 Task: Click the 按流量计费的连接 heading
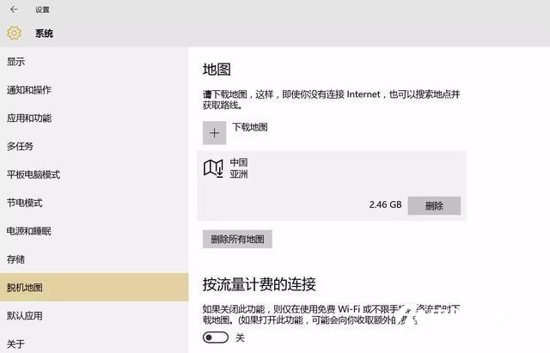pyautogui.click(x=260, y=284)
